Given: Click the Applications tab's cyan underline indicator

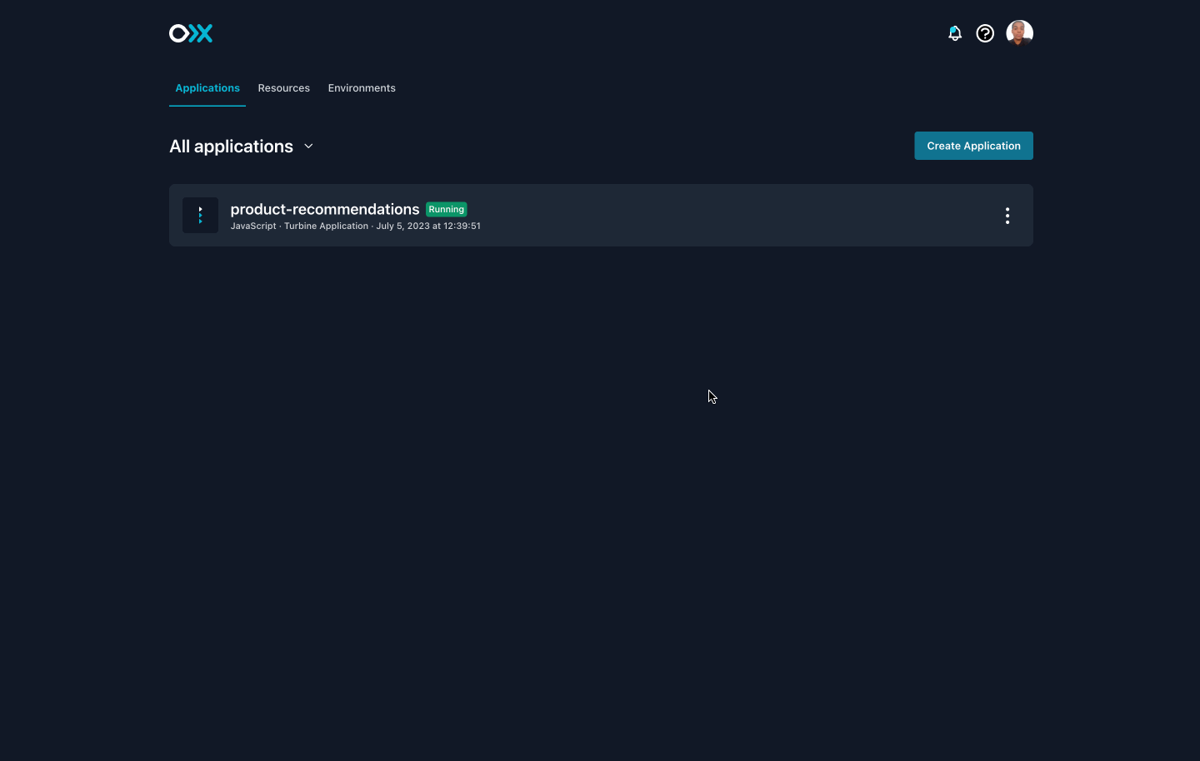Looking at the screenshot, I should (207, 104).
